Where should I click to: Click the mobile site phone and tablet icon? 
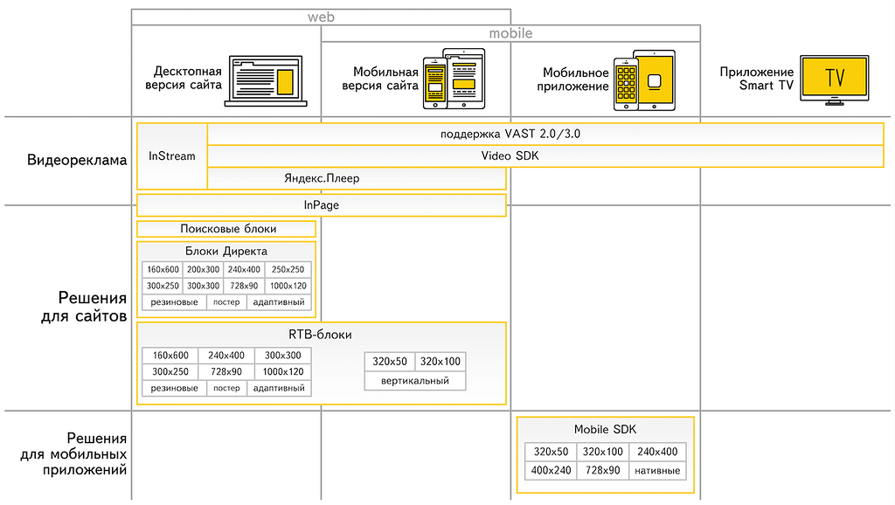coord(453,80)
